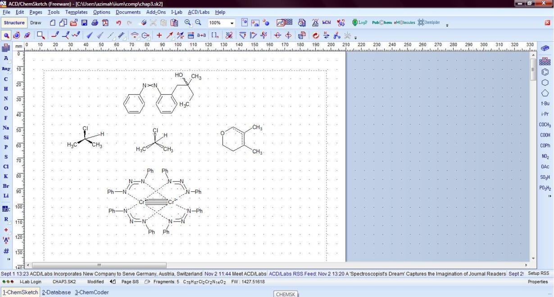
Task: Select Chlorine (Cl) atom button
Action: [x=6, y=167]
